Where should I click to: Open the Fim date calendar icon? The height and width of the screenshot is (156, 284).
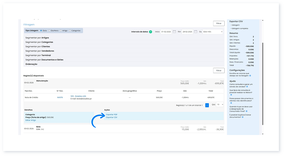(x=195, y=32)
